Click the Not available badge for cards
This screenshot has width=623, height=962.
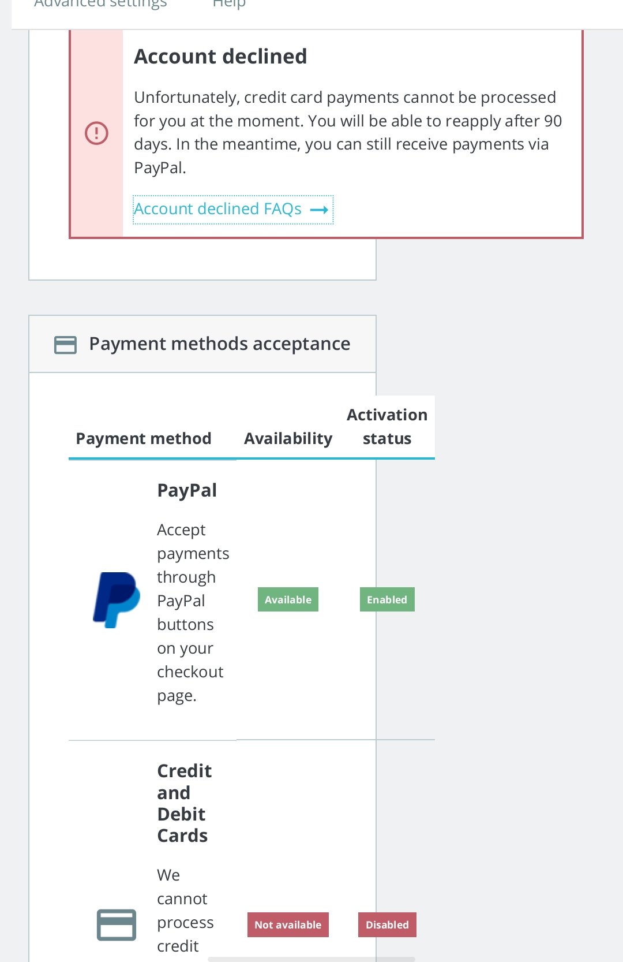(288, 924)
